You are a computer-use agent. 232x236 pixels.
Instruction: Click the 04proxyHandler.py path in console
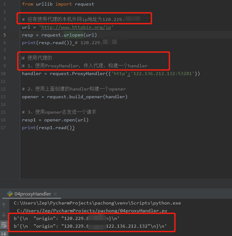coord(92,211)
